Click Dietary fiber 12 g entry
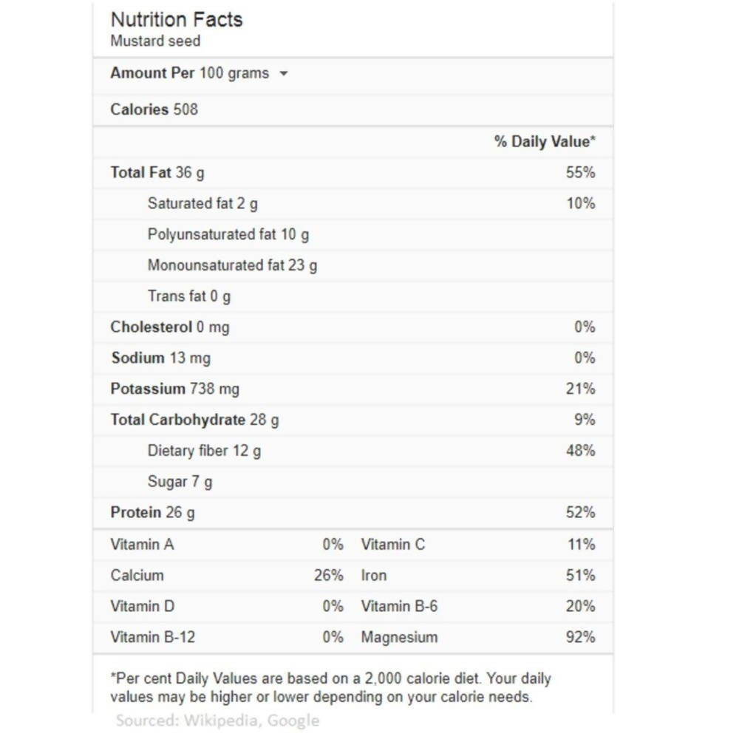This screenshot has width=739, height=739. click(x=204, y=451)
